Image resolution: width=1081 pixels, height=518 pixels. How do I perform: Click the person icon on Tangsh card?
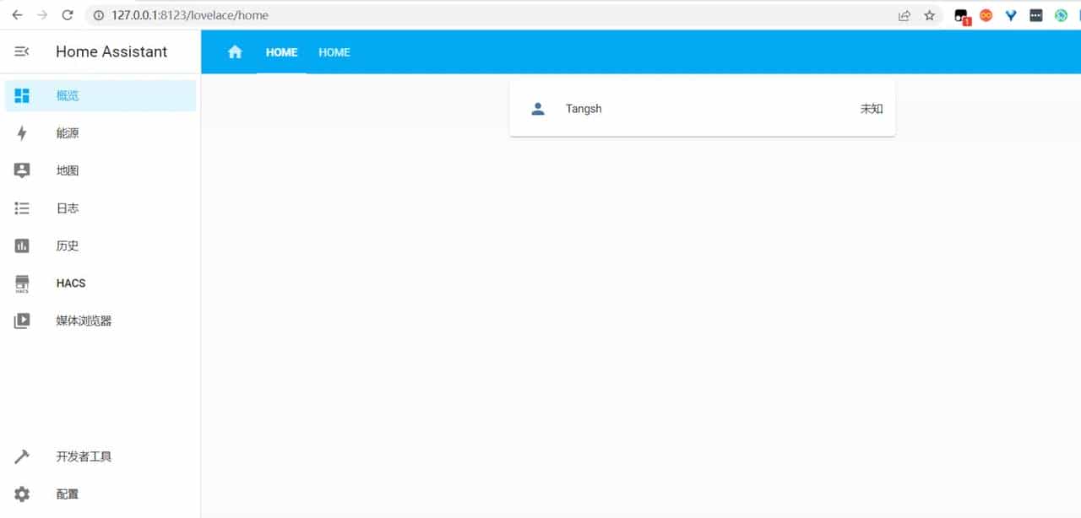pos(538,108)
